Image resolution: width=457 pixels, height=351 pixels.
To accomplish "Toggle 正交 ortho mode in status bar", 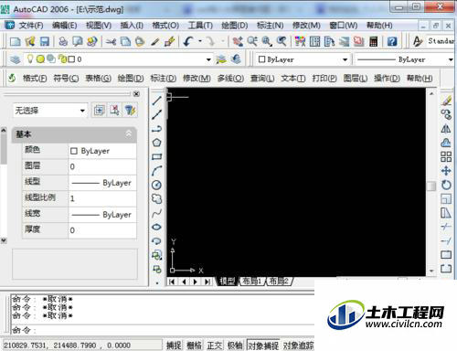I will [215, 346].
